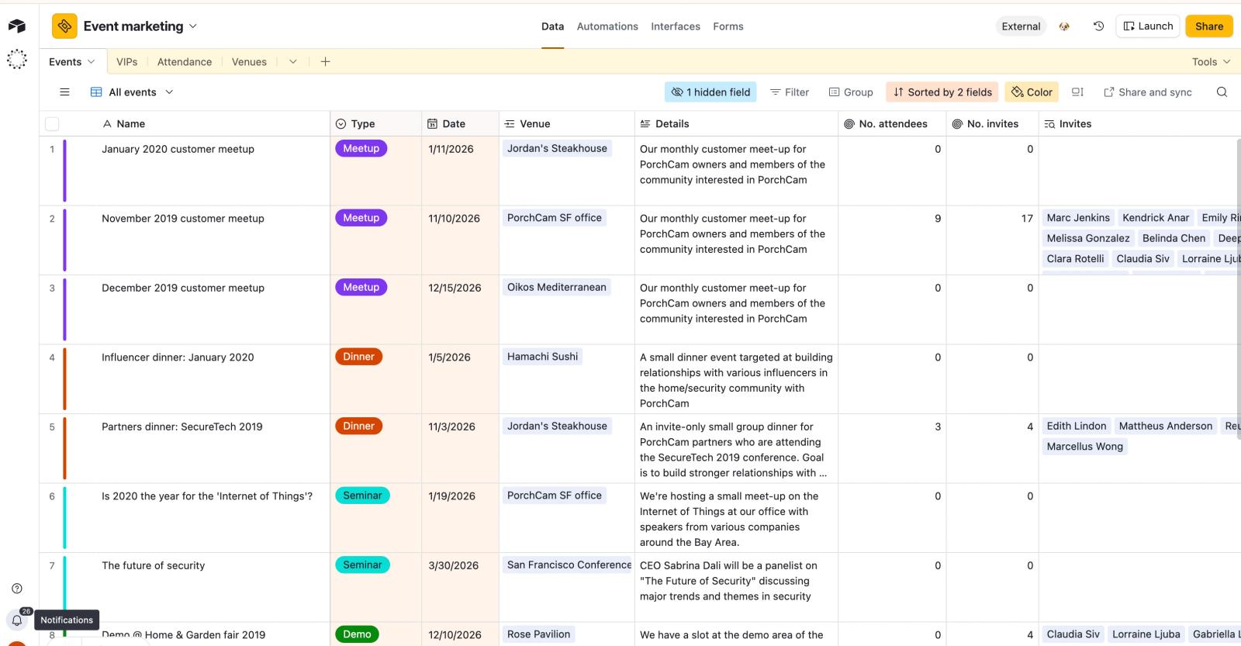Select all rows with header checkbox
The image size is (1241, 646).
52,124
